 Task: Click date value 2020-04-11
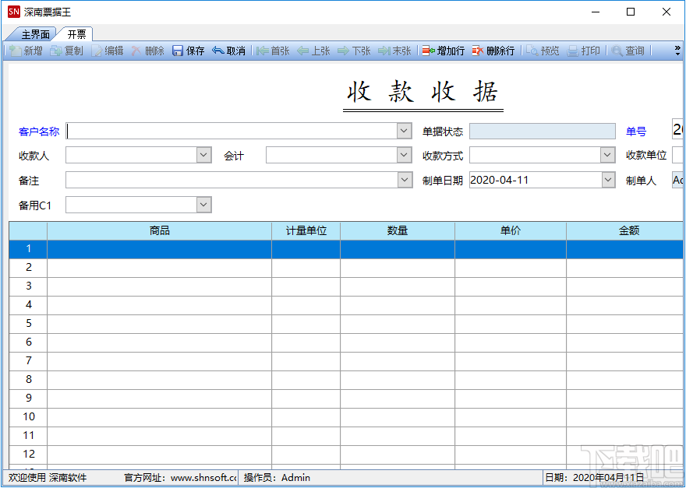499,180
